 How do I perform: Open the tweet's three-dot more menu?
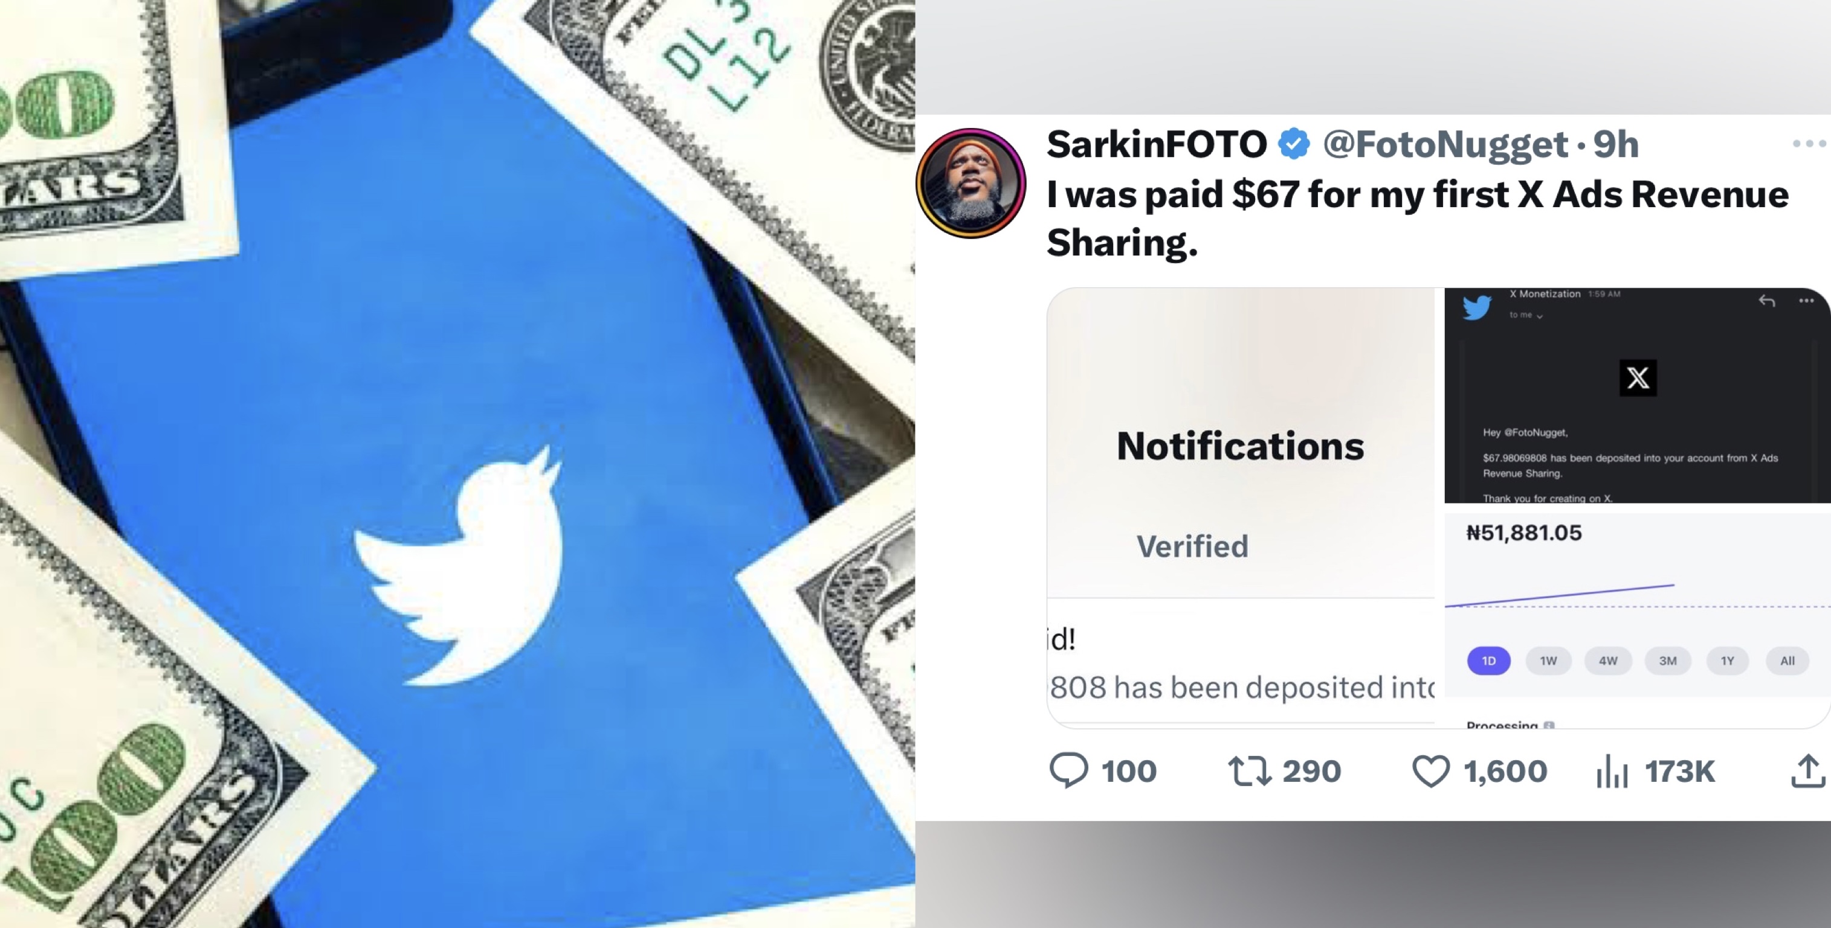[1810, 144]
